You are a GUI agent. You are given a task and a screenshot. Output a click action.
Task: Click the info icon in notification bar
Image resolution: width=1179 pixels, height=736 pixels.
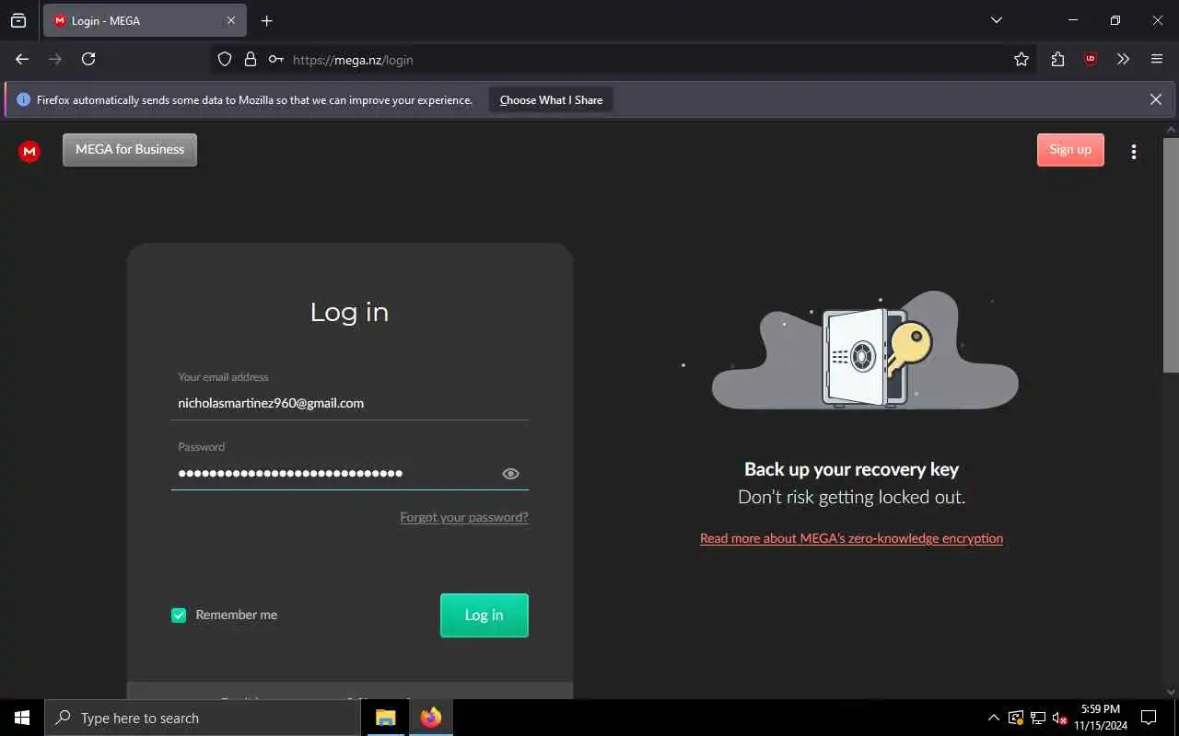pyautogui.click(x=23, y=99)
